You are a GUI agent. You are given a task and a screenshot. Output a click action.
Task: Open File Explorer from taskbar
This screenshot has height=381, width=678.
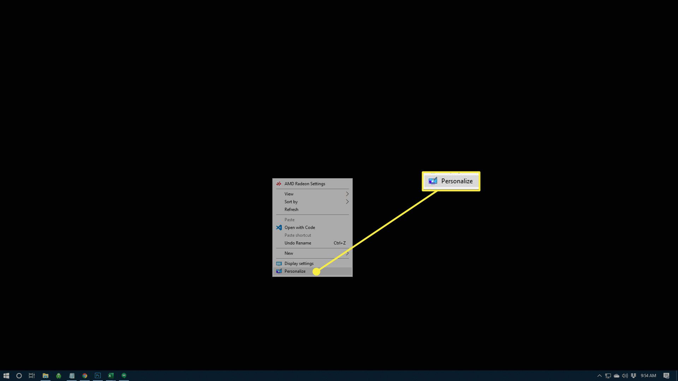45,375
